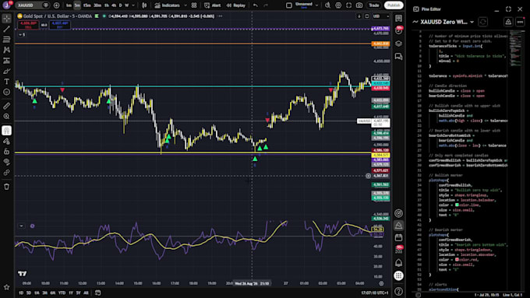Expand the Unnamed layout dropdown

coord(316,5)
